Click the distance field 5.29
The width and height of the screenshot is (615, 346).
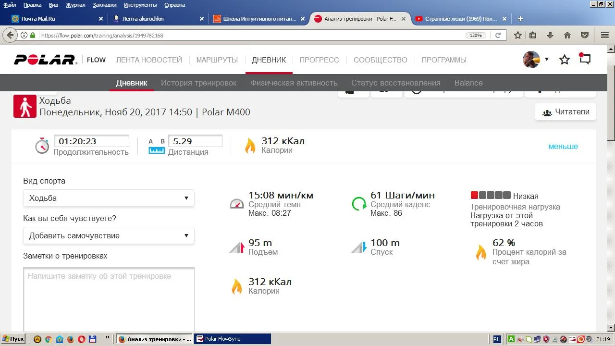pyautogui.click(x=195, y=141)
